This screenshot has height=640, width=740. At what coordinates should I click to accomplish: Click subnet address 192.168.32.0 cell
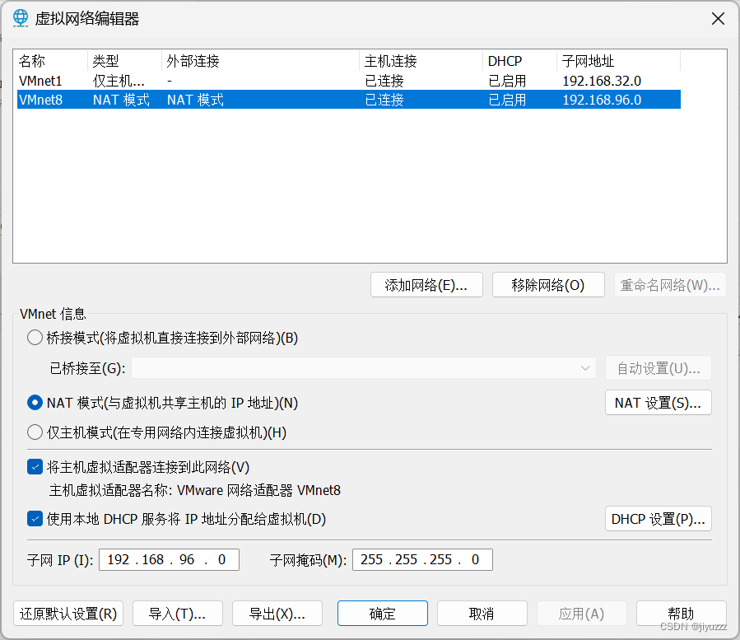pyautogui.click(x=602, y=81)
